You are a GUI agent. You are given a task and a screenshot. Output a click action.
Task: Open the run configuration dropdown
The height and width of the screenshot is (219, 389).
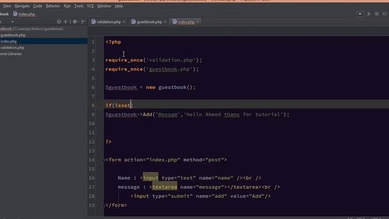click(x=360, y=14)
